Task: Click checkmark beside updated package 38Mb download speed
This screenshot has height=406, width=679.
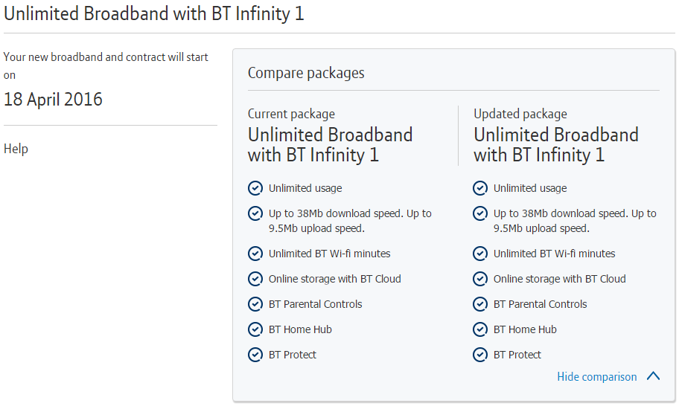Action: [x=480, y=213]
